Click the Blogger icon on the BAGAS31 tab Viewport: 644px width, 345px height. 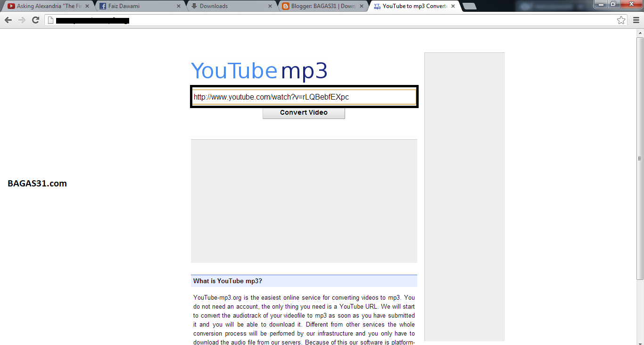285,6
